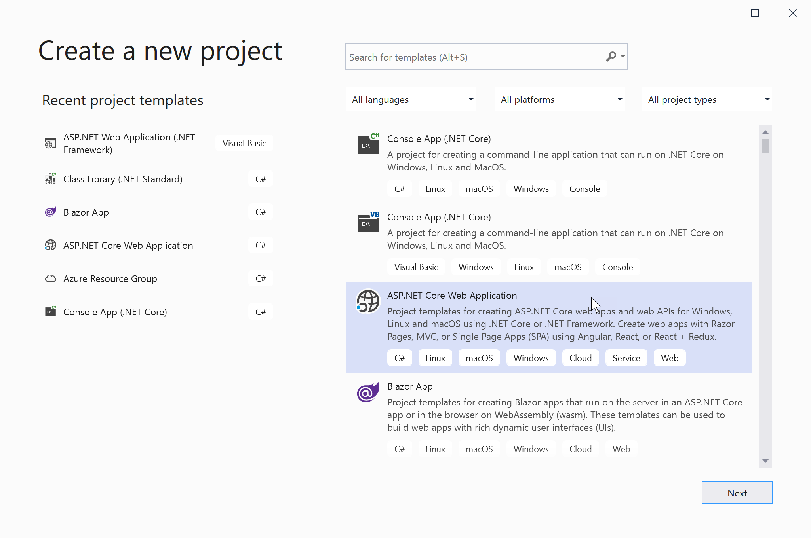Open the All platforms dropdown

[560, 99]
